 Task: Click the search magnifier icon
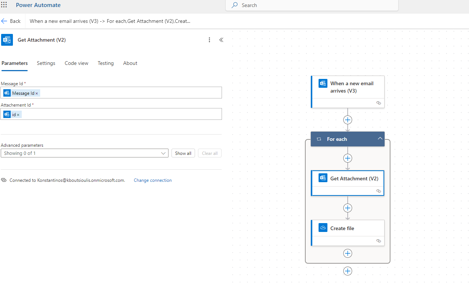(x=234, y=5)
